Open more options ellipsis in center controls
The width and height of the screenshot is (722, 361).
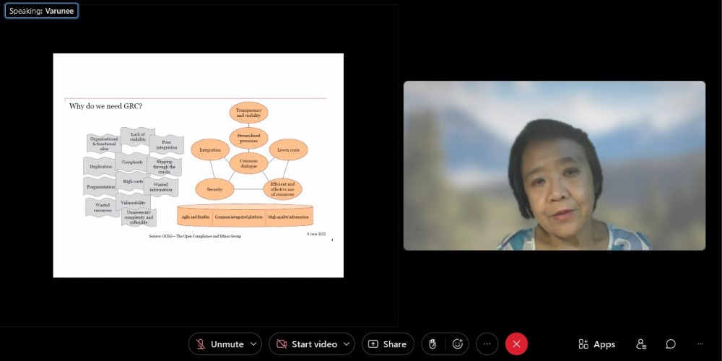(487, 344)
